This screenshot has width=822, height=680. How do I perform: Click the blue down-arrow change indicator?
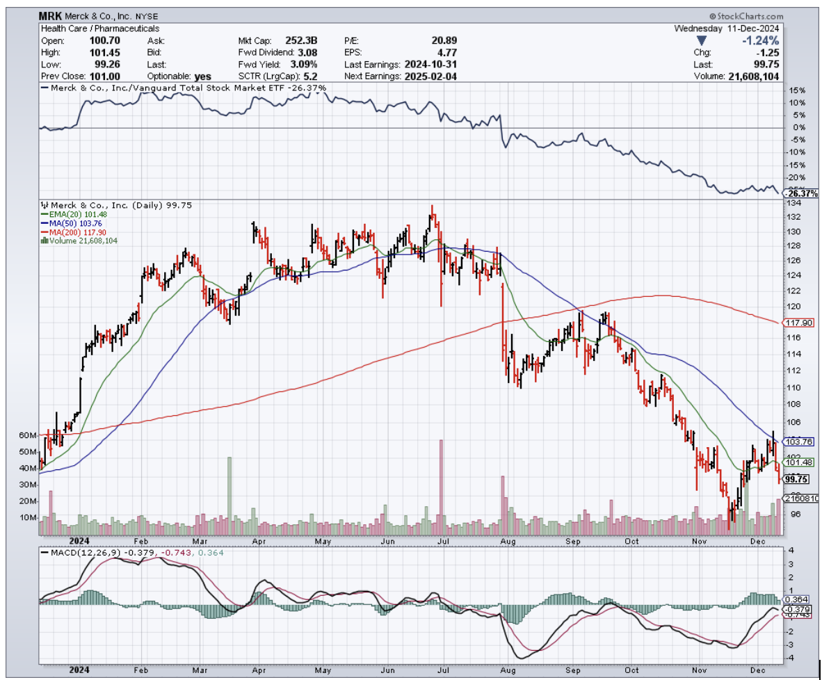[x=700, y=41]
